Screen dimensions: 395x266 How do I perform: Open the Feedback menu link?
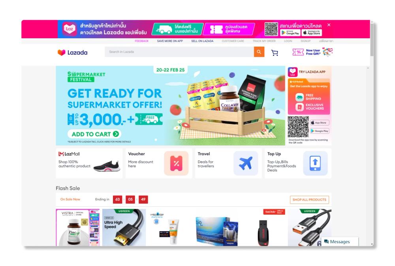tap(141, 41)
